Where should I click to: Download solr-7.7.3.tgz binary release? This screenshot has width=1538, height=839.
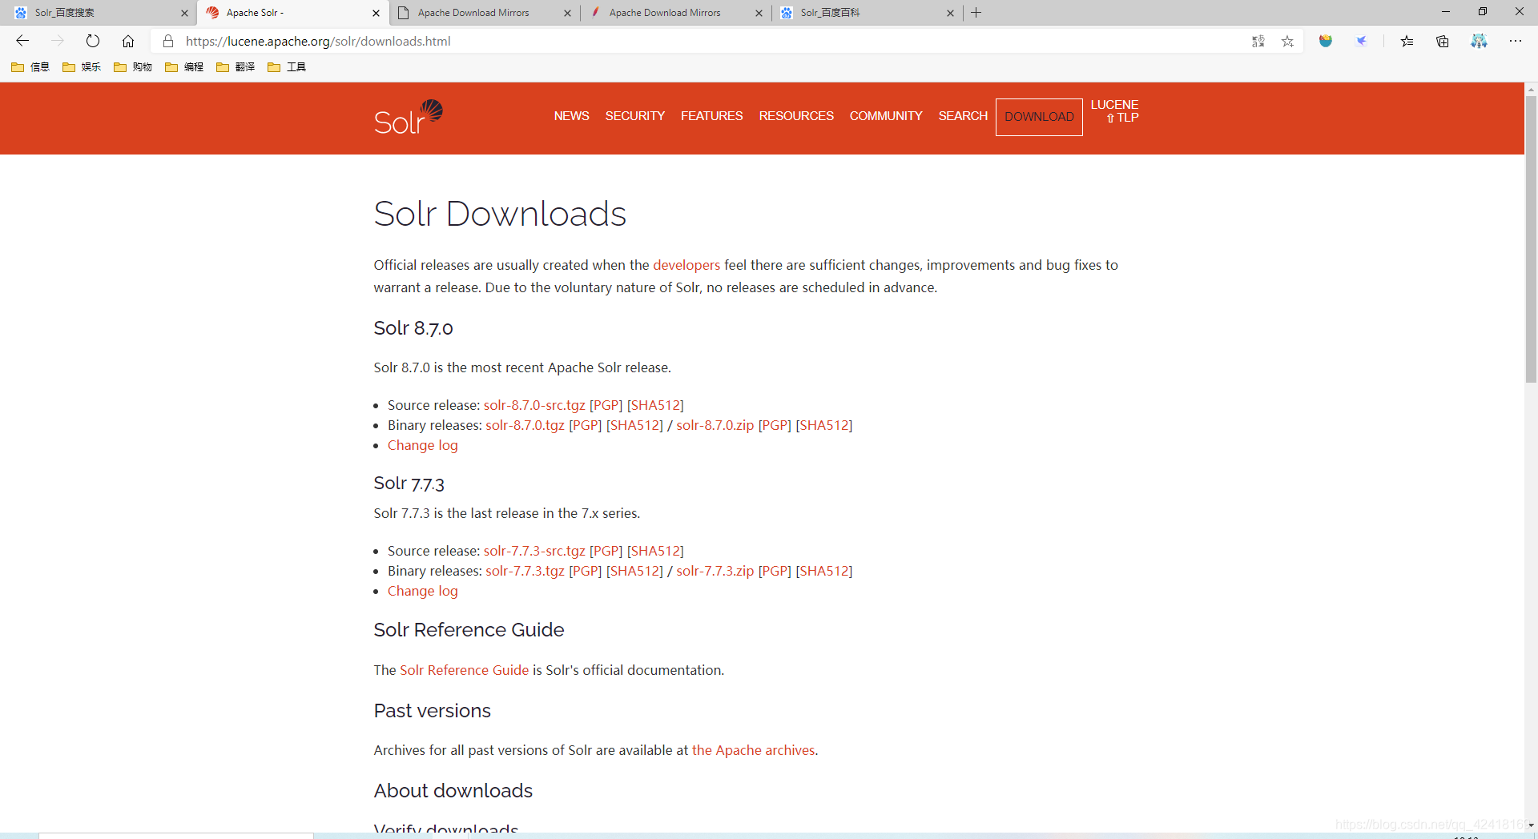coord(525,571)
